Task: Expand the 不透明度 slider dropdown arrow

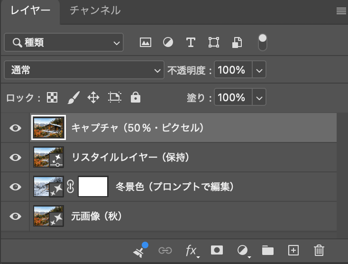Action: pos(259,70)
